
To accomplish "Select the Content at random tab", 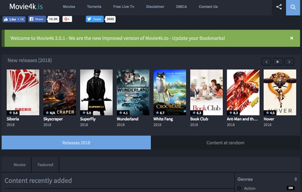I will pyautogui.click(x=225, y=143).
